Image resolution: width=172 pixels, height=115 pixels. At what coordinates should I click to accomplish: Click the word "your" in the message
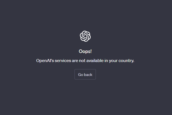click(x=113, y=61)
